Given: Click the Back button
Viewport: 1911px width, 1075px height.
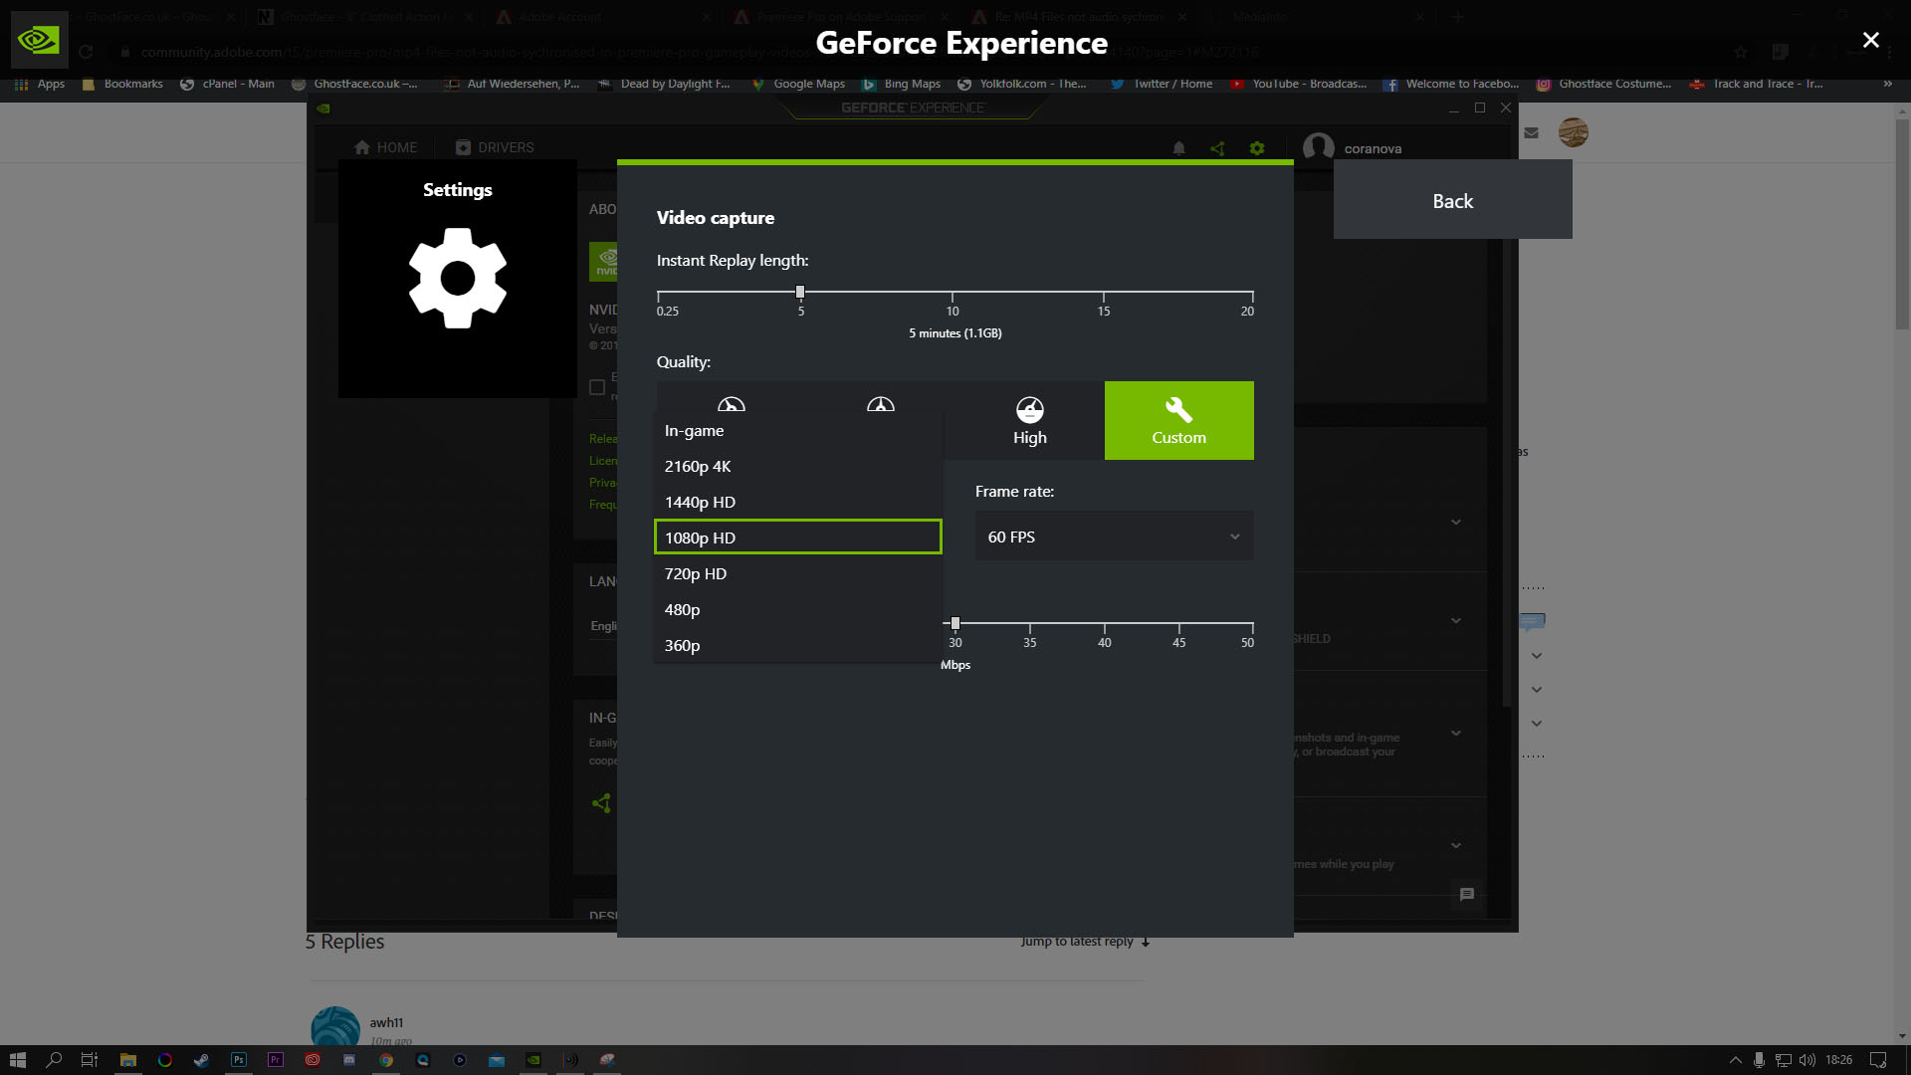Looking at the screenshot, I should coord(1452,200).
